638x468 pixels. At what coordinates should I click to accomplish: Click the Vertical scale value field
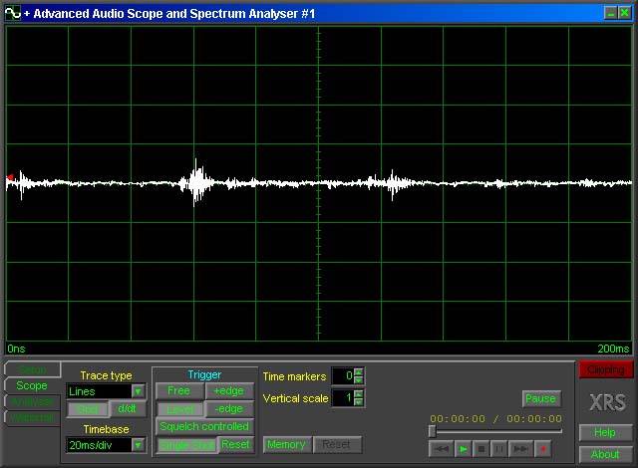(x=343, y=397)
